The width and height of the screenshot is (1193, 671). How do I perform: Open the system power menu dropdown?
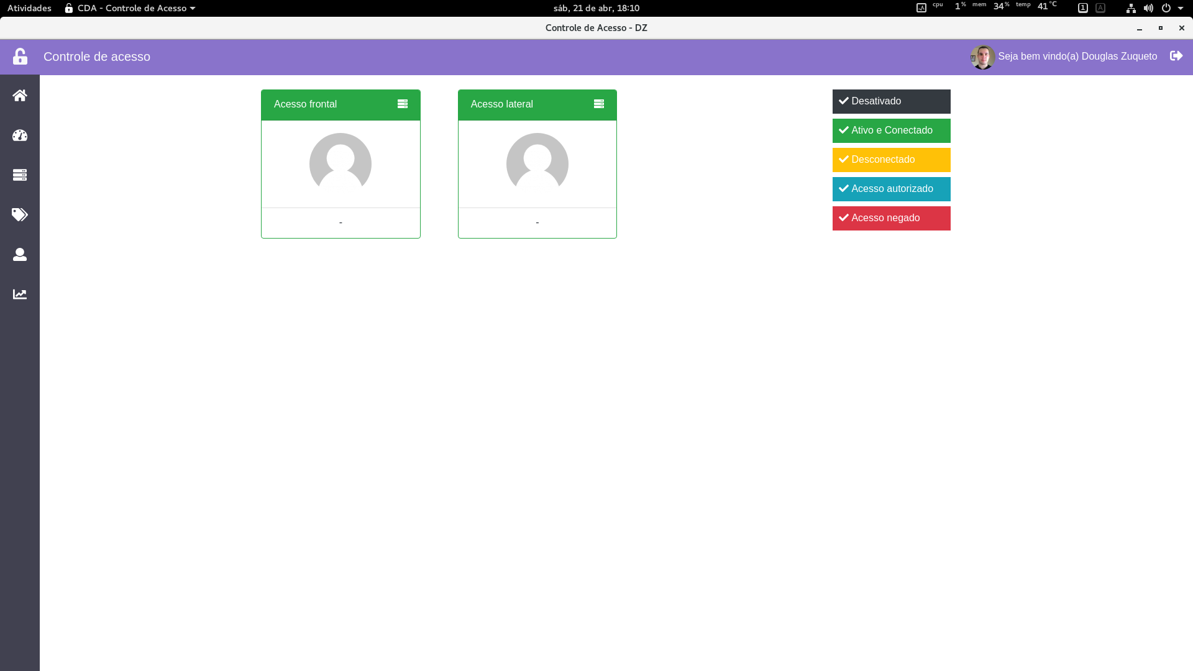tap(1172, 8)
